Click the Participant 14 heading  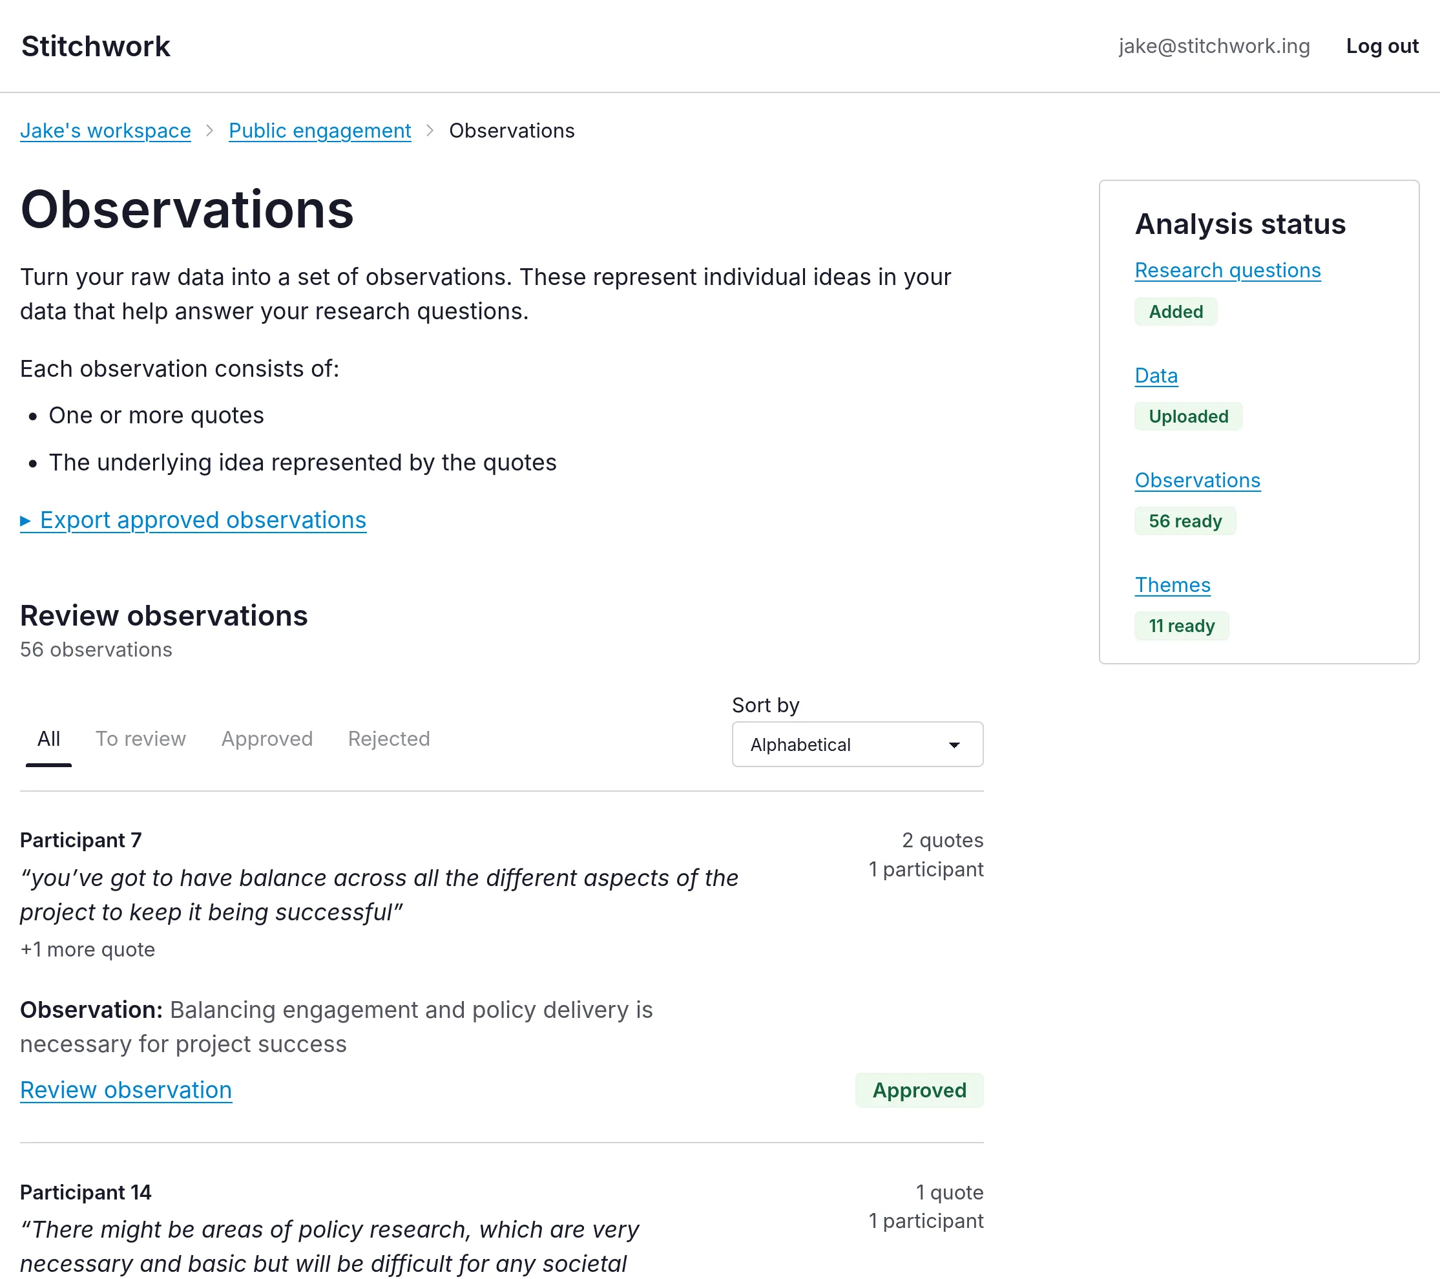[86, 1192]
